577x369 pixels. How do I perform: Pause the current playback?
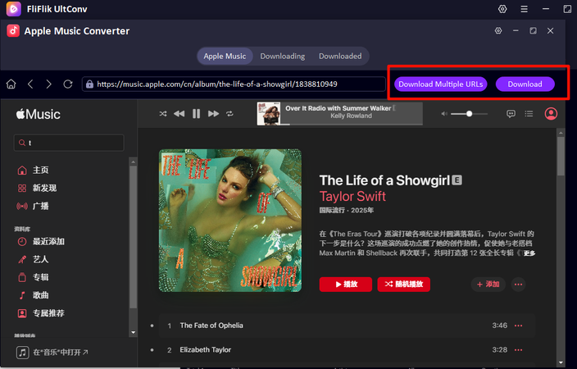(196, 114)
